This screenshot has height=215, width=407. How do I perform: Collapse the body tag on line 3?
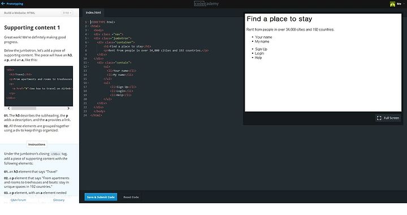click(x=88, y=30)
